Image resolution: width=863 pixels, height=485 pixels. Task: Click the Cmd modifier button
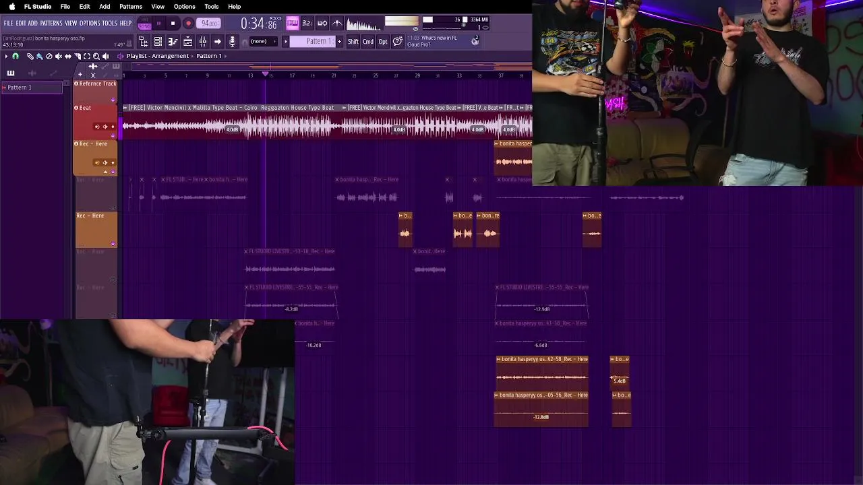368,42
